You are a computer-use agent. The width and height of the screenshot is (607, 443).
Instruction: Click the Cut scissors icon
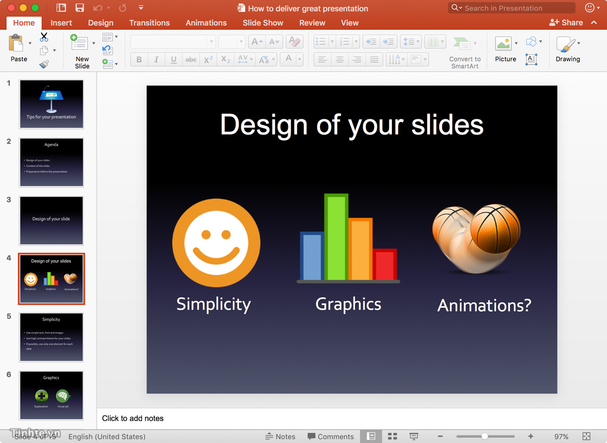click(x=44, y=37)
